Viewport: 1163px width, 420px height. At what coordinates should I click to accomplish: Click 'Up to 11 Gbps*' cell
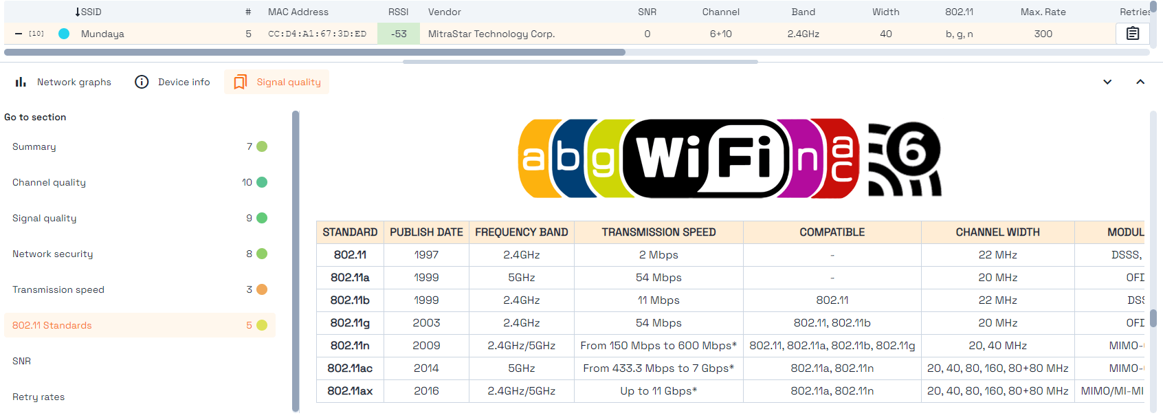pyautogui.click(x=658, y=390)
